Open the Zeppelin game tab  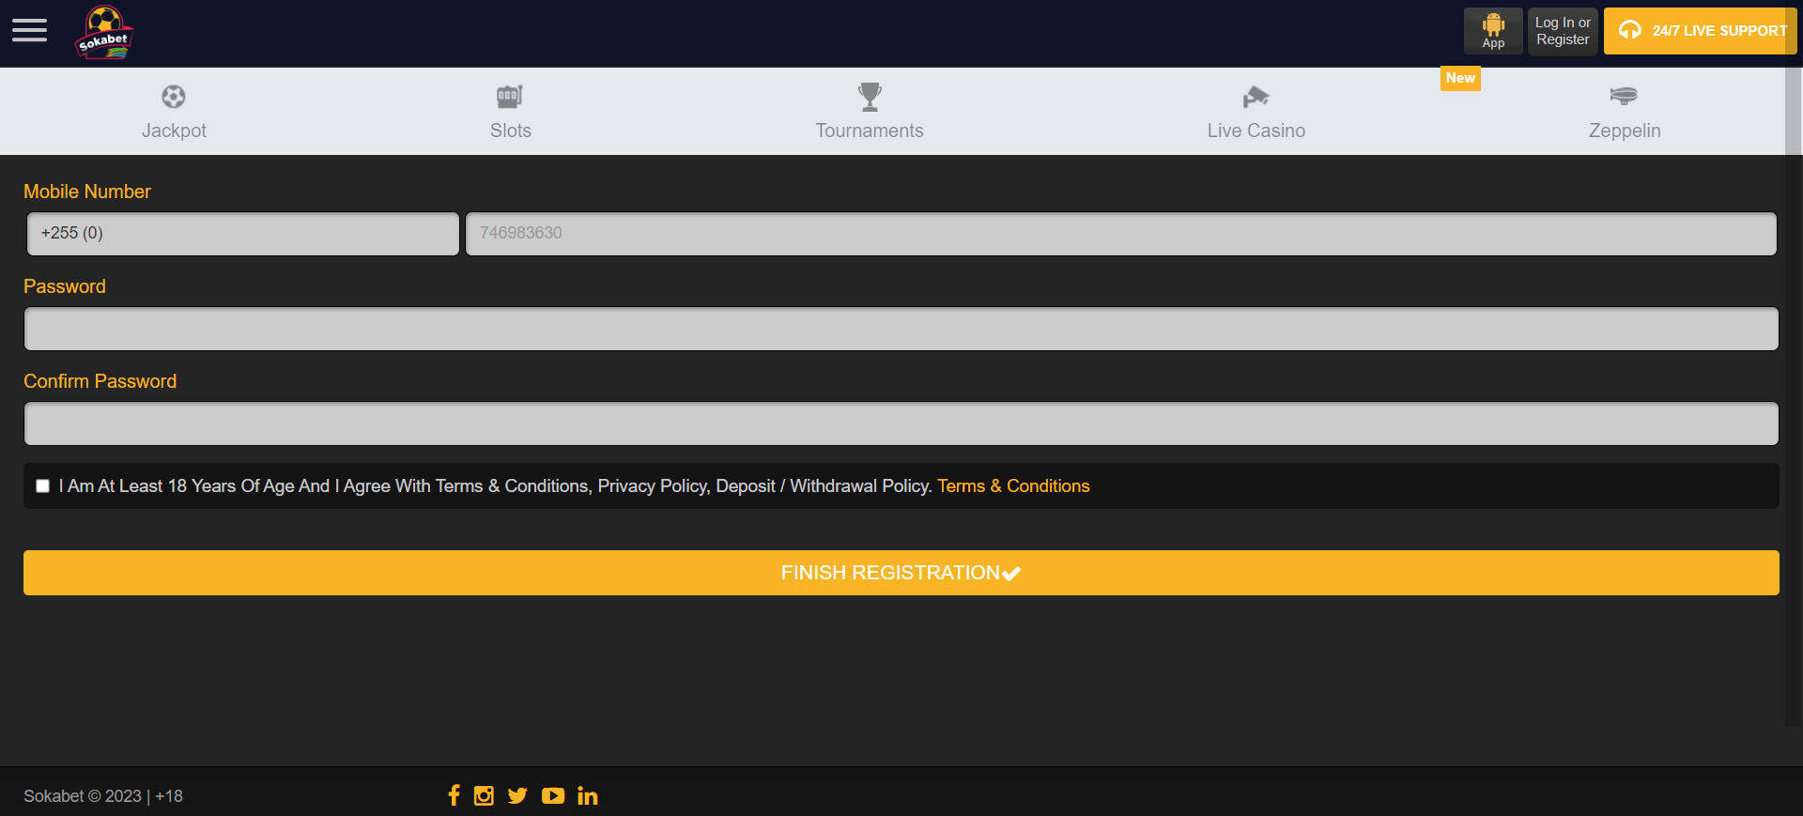pyautogui.click(x=1625, y=112)
